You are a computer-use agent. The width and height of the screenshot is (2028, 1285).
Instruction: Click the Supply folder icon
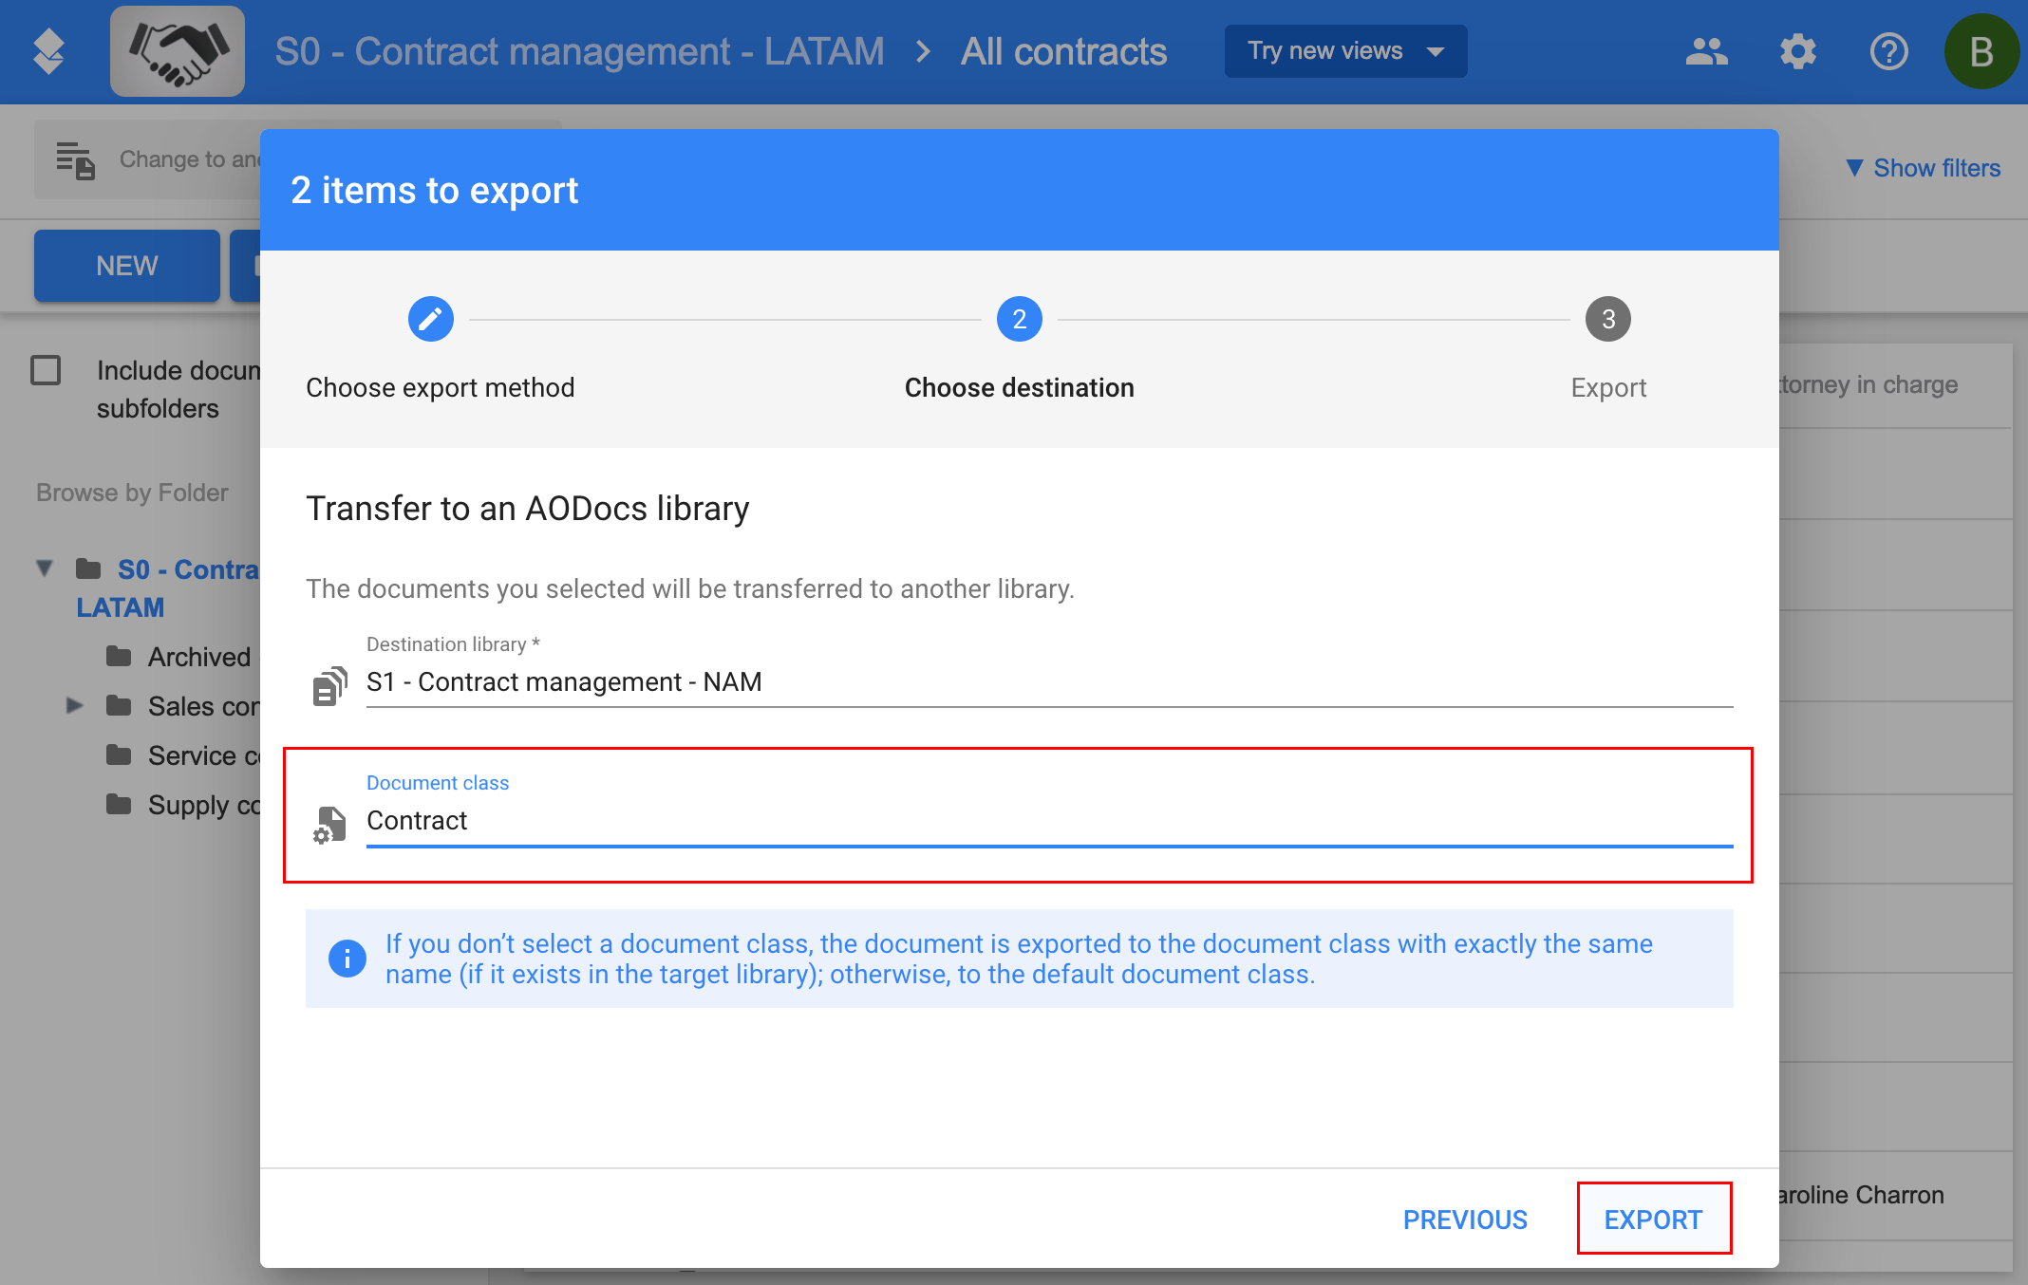(119, 804)
